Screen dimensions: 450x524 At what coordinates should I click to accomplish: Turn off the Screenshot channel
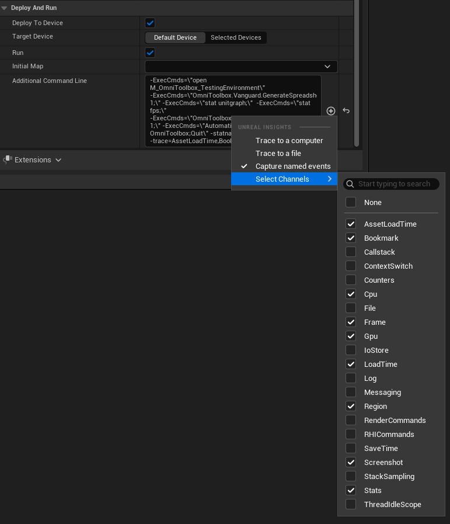351,463
